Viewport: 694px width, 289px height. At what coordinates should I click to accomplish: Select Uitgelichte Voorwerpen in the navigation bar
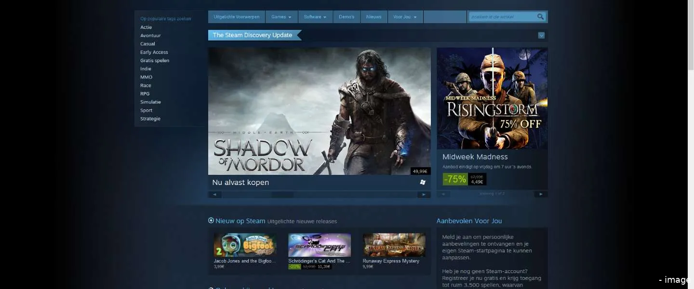point(236,17)
